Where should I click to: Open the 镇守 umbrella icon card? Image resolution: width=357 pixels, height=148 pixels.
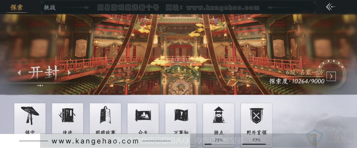30,125
